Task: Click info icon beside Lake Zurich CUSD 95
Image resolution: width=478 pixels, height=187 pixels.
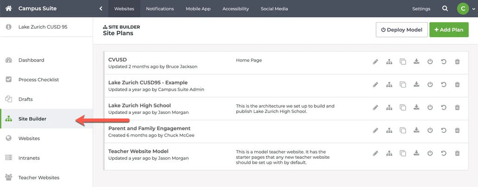Action: point(8,27)
